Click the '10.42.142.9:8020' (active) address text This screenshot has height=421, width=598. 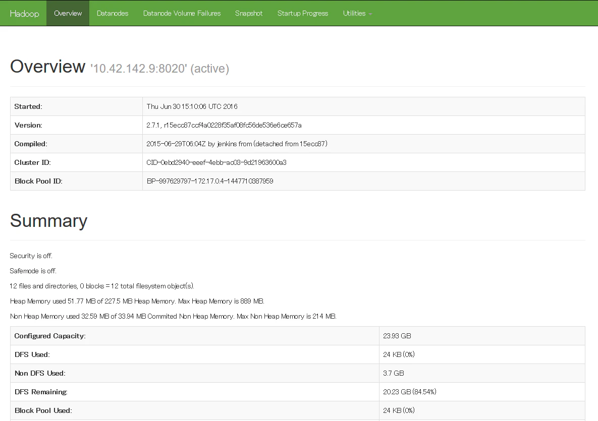pos(160,69)
